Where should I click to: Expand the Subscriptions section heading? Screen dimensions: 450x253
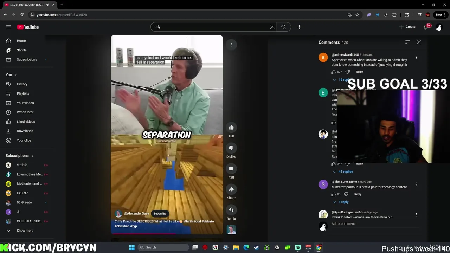20,156
